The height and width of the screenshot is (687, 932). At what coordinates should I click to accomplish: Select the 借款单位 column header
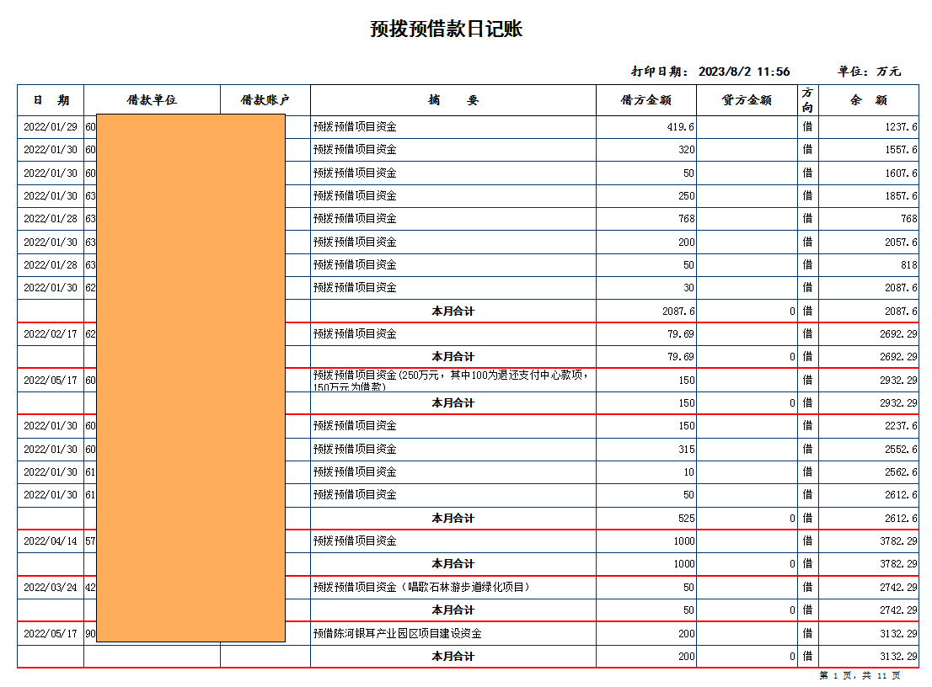click(x=153, y=100)
